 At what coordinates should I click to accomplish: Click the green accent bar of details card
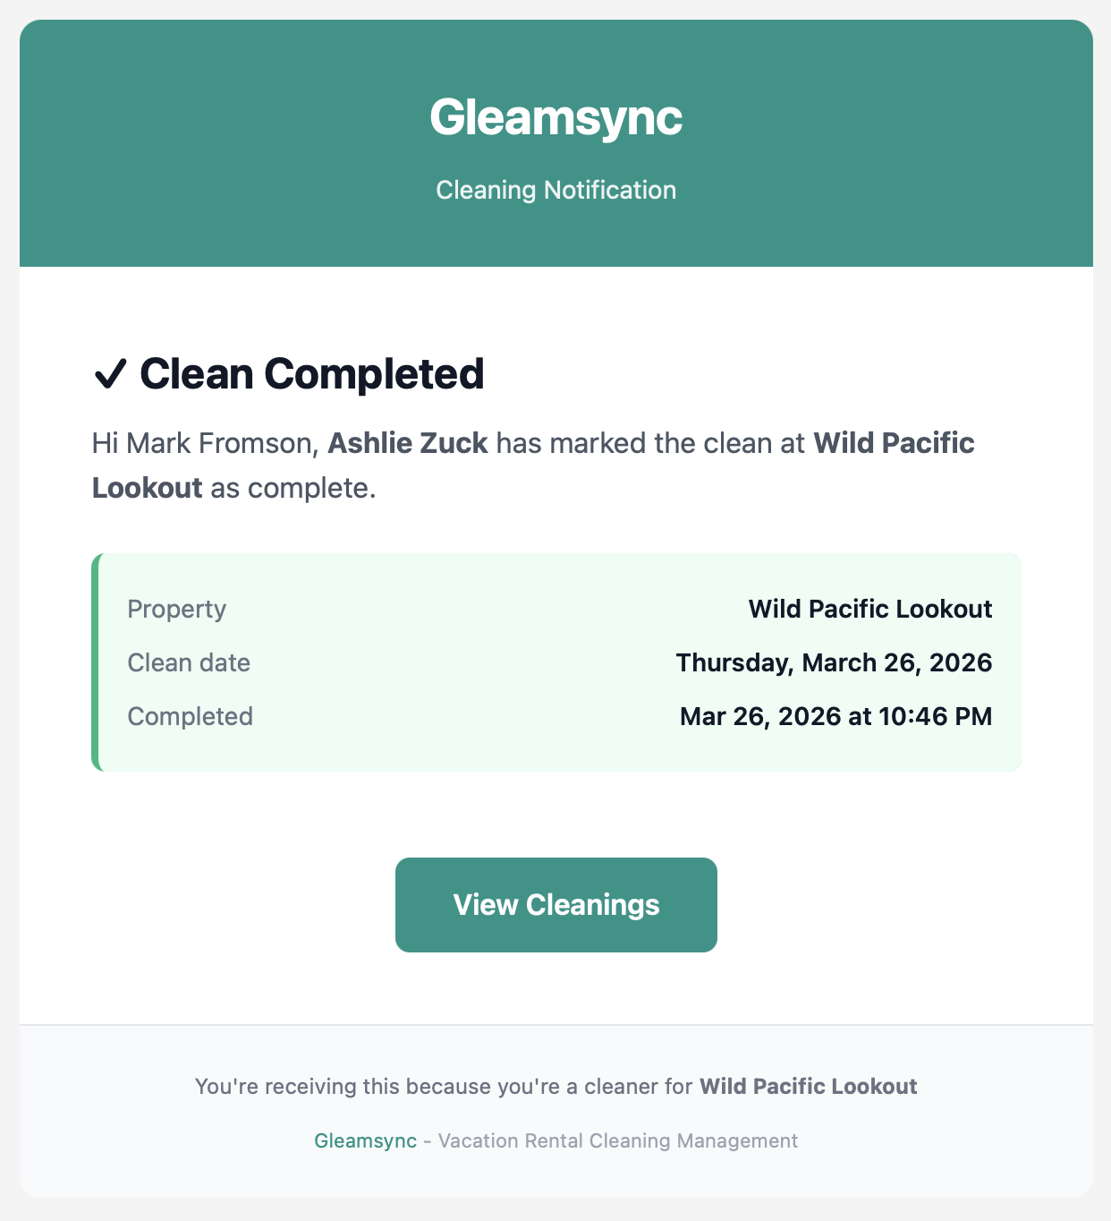click(95, 662)
